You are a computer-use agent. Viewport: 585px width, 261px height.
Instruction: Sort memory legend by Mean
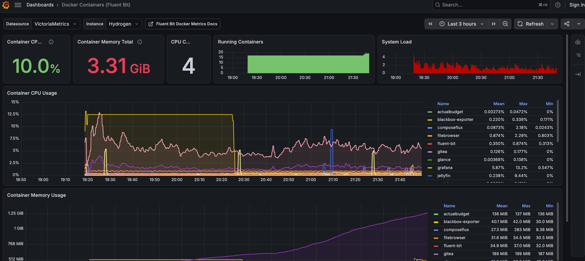point(502,206)
